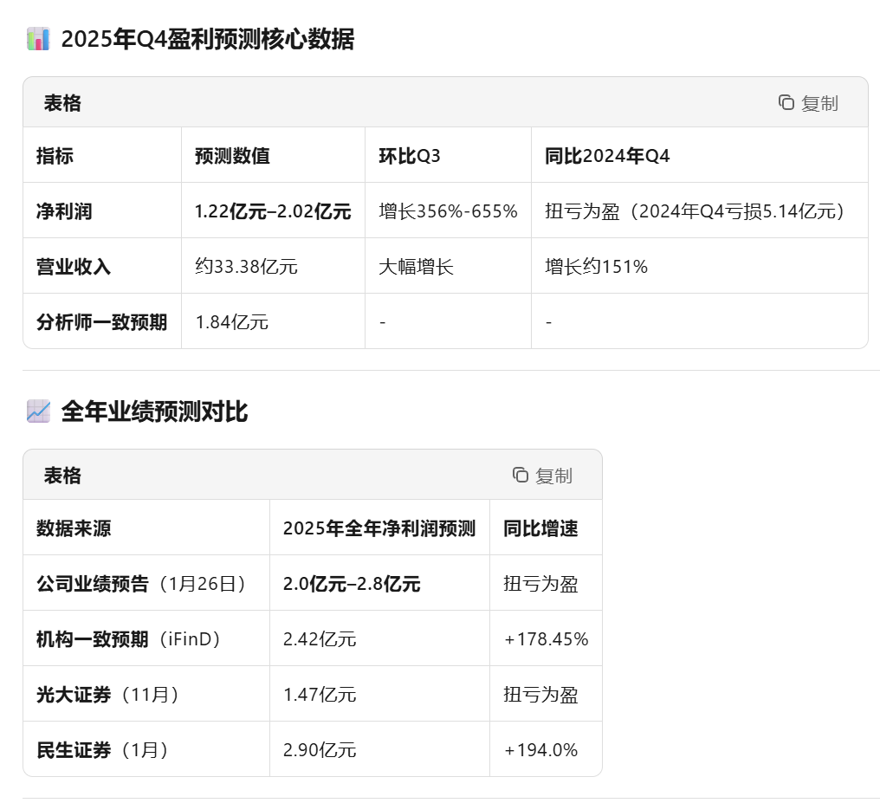Click the heading 2025年Q4盈利预测核心数据
Image resolution: width=880 pixels, height=803 pixels.
pos(207,40)
